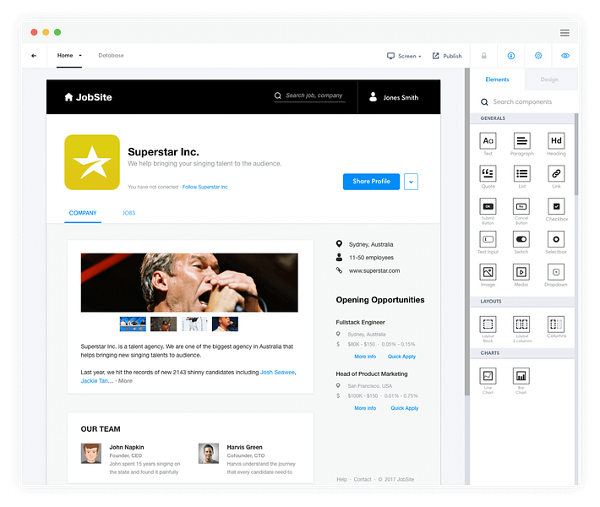Click More info for Fullstack Engineer
Viewport: 600px width, 507px height.
[x=365, y=357]
